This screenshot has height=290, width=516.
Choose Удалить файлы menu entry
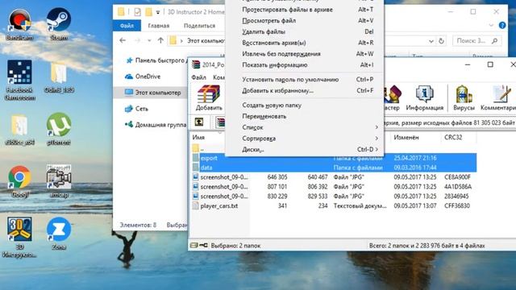[x=305, y=31]
